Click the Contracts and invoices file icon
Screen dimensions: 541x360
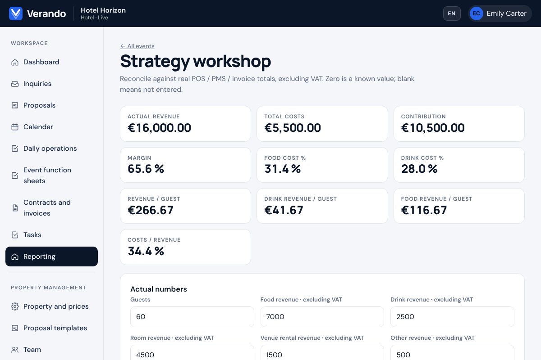15,208
